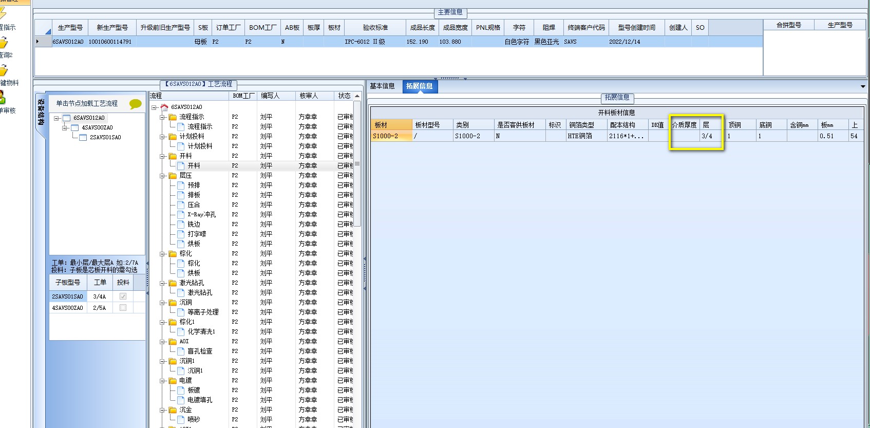Open the tab panel dropdown arrow at right

863,86
